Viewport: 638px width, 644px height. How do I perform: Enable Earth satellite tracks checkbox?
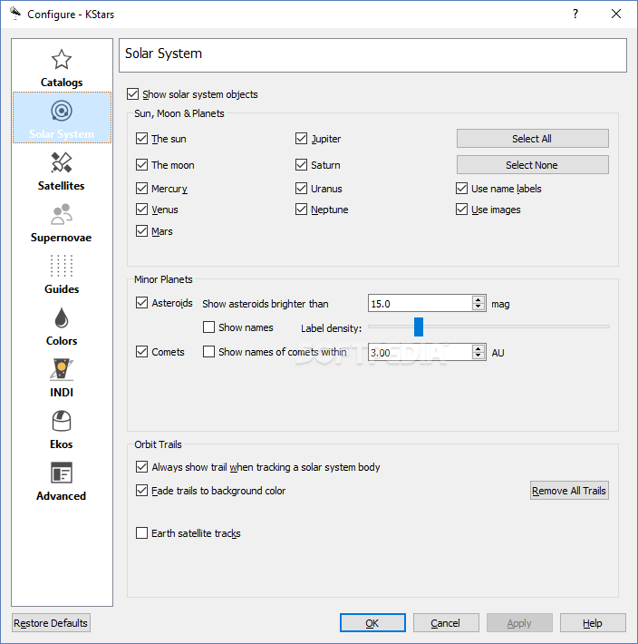pyautogui.click(x=141, y=533)
